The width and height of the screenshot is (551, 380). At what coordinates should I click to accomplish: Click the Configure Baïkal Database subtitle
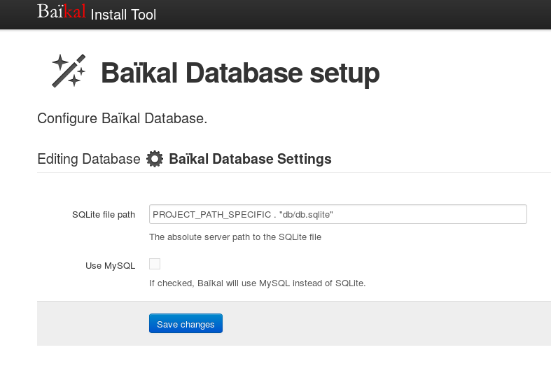123,118
